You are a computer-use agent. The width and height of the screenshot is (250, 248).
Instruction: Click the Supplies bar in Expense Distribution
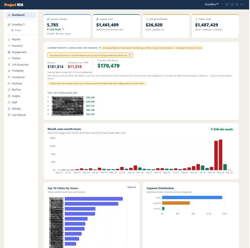(x=176, y=203)
